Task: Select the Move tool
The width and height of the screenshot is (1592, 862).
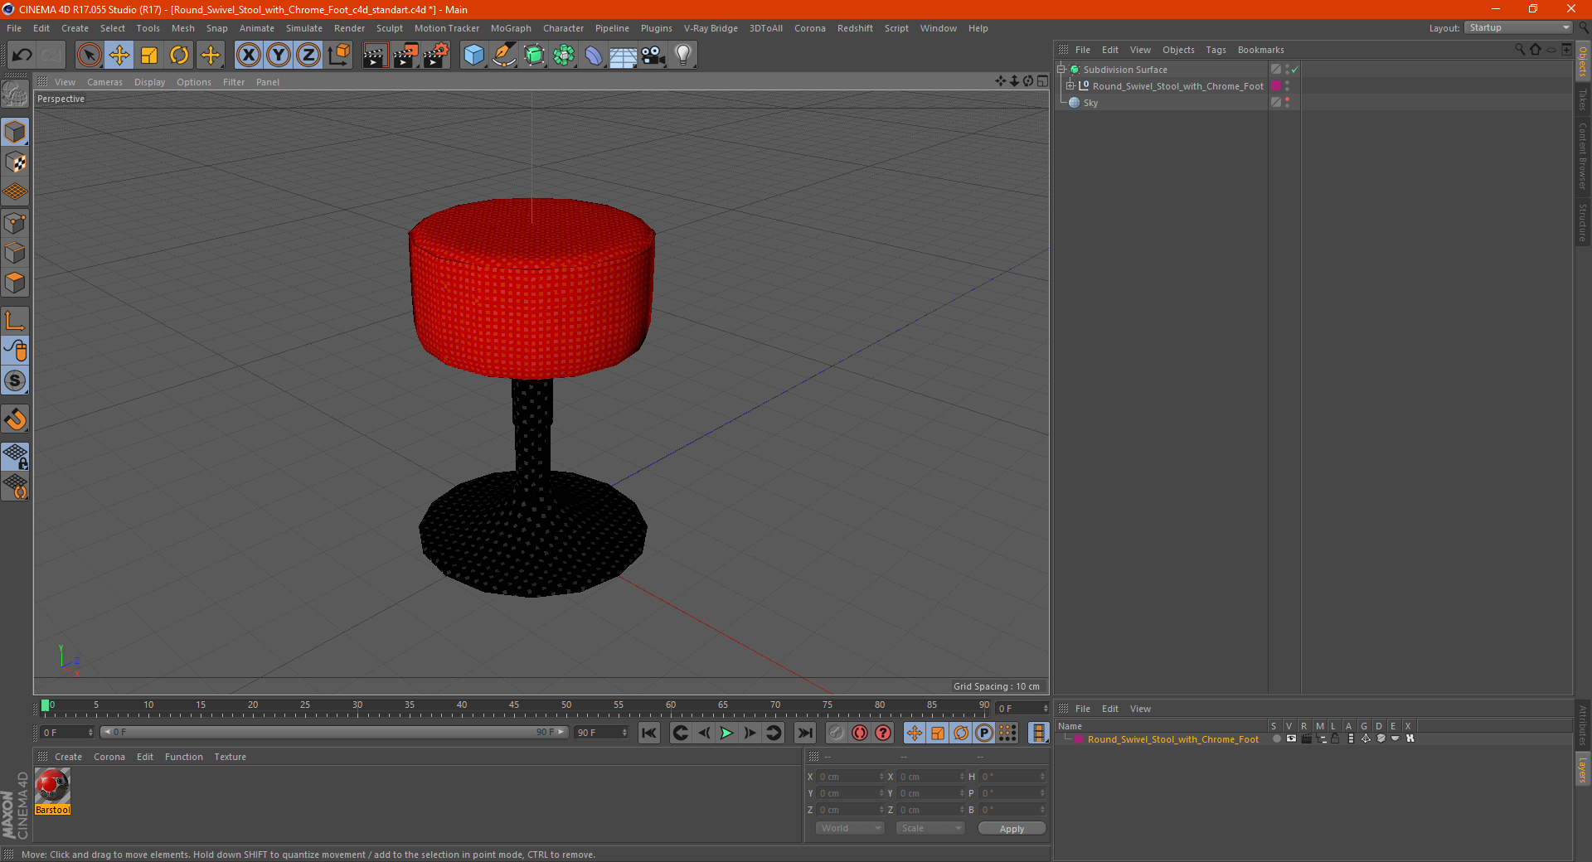Action: click(119, 56)
